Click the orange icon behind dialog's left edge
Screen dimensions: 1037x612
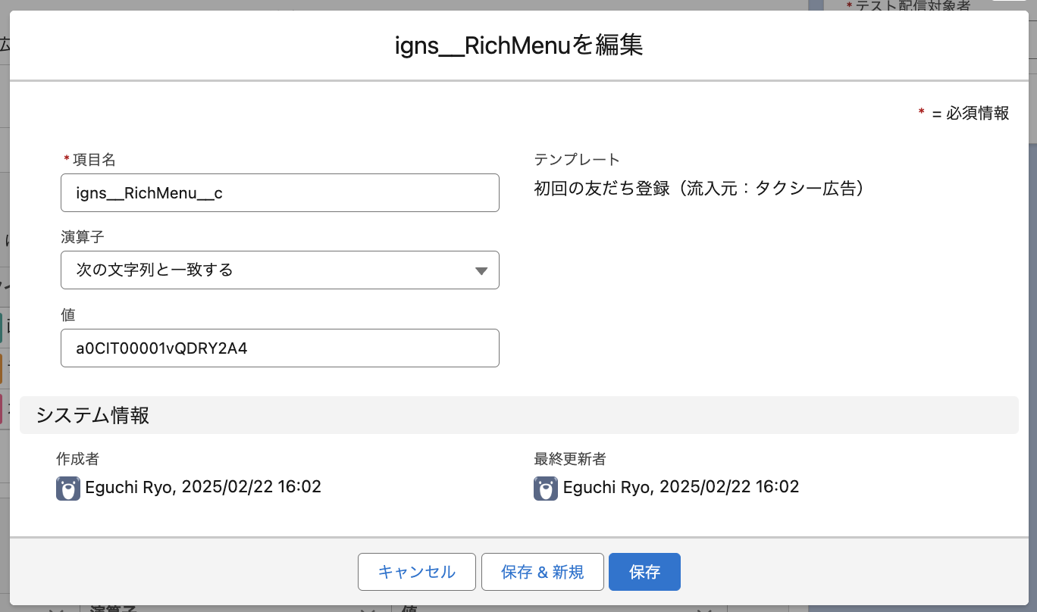[x=3, y=367]
